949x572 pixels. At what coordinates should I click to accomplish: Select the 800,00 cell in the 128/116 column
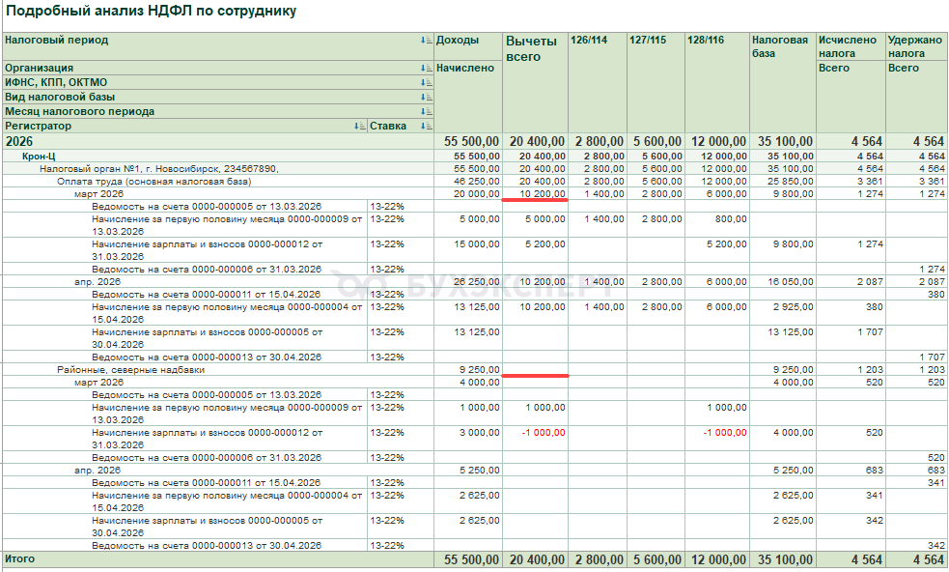(717, 225)
